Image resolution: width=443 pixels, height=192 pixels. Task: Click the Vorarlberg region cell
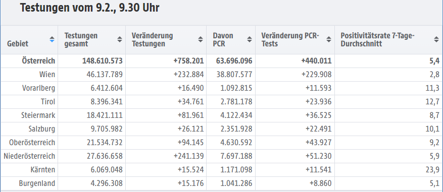coord(38,88)
